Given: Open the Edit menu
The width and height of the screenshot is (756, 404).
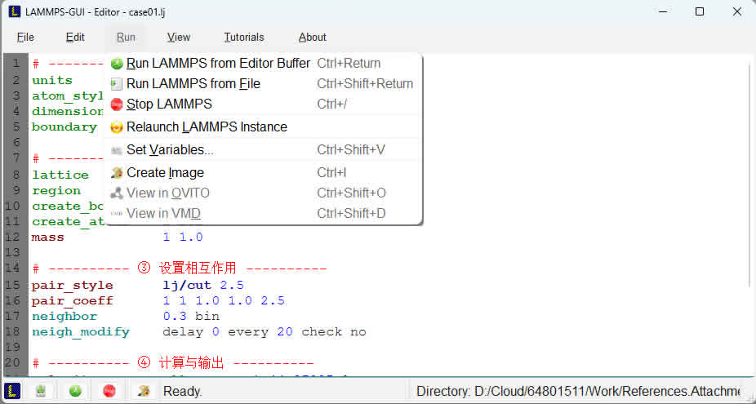Looking at the screenshot, I should (75, 37).
